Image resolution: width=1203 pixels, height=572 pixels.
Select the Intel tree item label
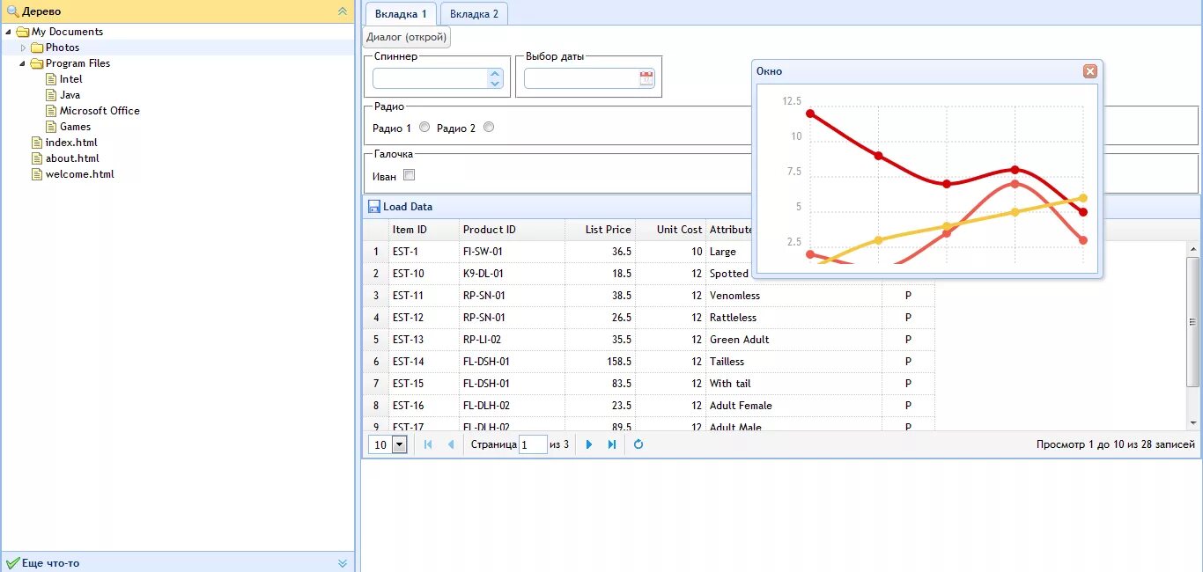(x=70, y=79)
